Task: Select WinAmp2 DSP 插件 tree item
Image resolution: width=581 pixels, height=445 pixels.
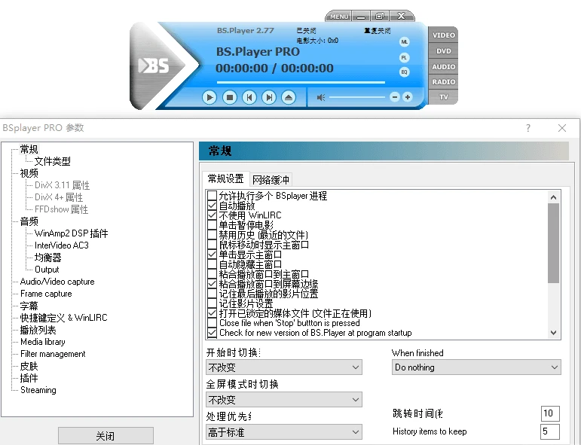Action: 71,233
